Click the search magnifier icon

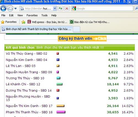point(136,9)
